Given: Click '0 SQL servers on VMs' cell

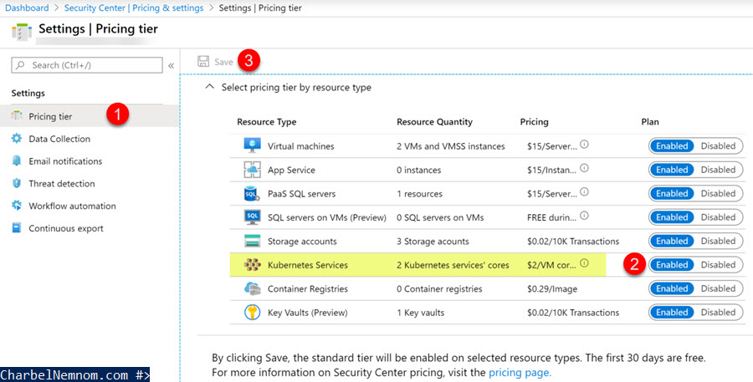Looking at the screenshot, I should 440,217.
